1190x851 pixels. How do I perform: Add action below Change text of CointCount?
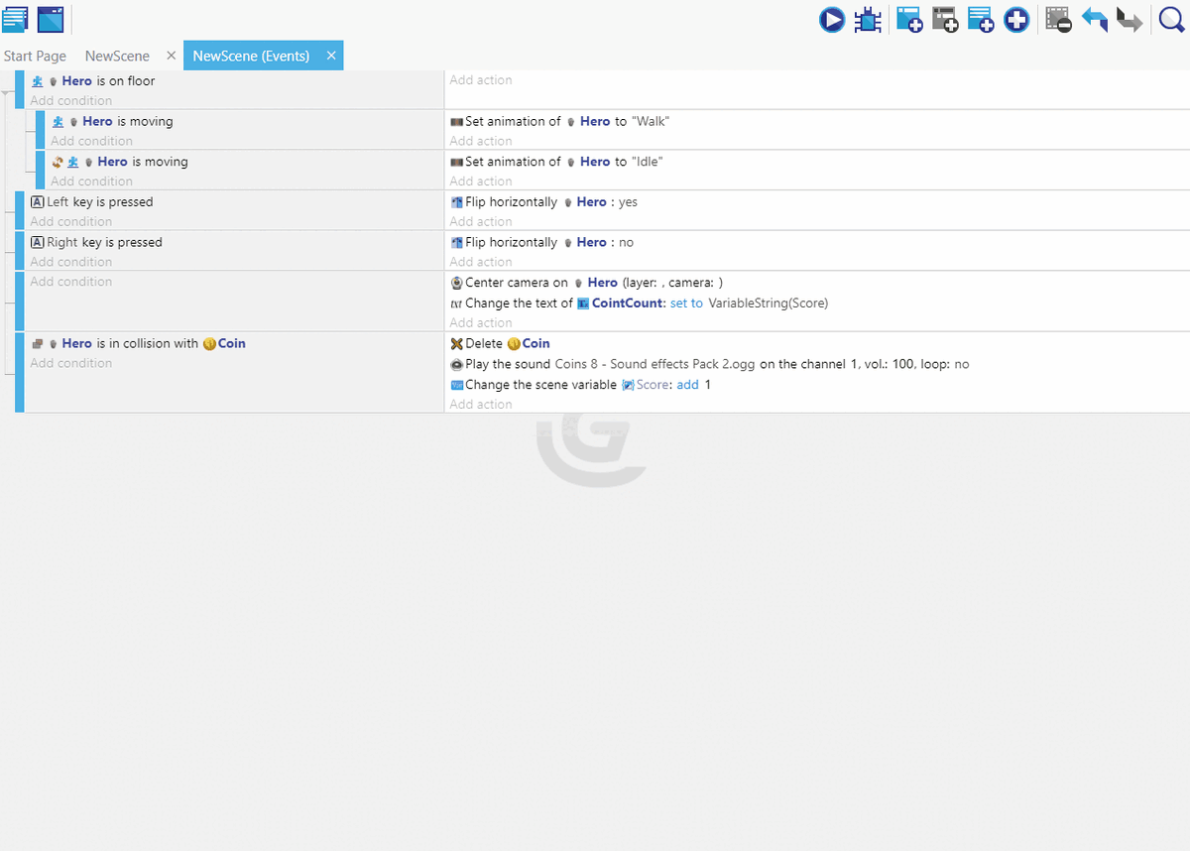(x=481, y=322)
